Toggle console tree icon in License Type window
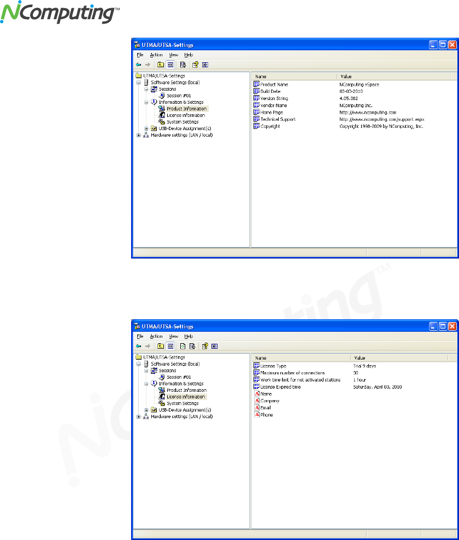This screenshot has height=540, width=459. 170,346
